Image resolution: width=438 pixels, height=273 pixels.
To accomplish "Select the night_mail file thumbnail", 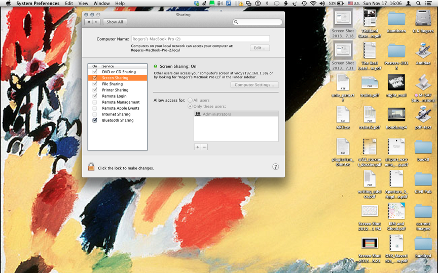I will [396, 82].
